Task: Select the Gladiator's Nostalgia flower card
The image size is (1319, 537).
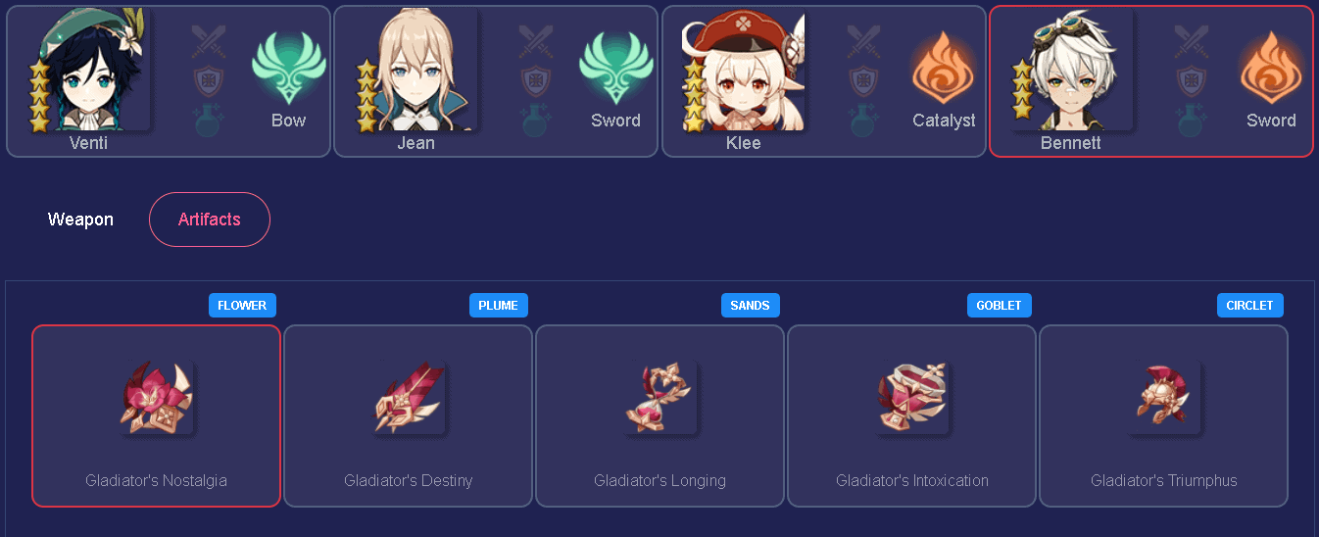Action: click(x=157, y=416)
